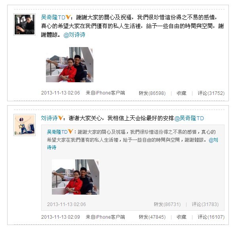Viewport: 234px width, 227px height.
Task: Open the 2013-11-13 02:09 timestamp link
Action: pos(61,217)
